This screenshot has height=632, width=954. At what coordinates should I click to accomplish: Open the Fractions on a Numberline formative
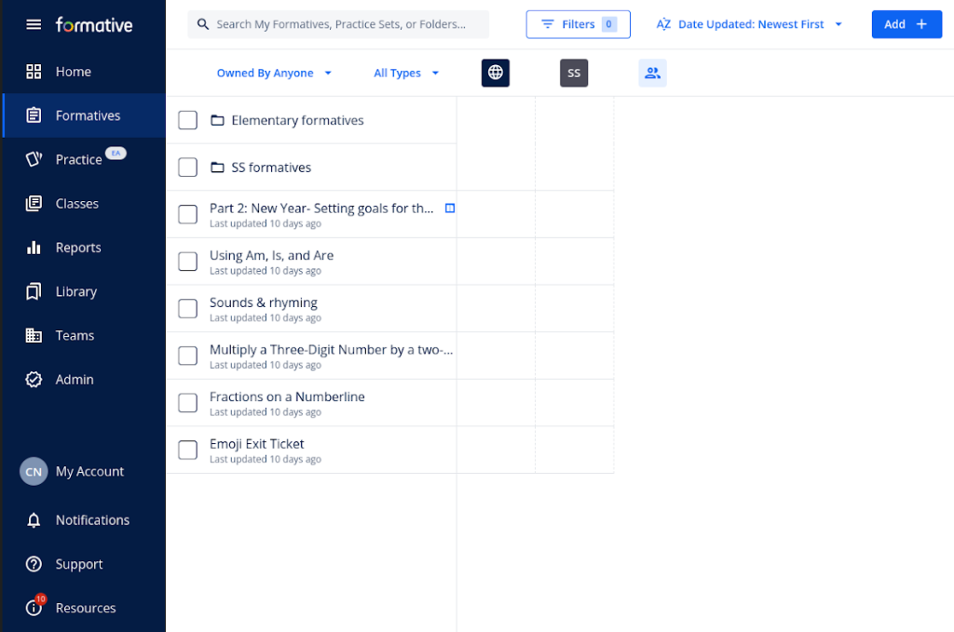287,397
